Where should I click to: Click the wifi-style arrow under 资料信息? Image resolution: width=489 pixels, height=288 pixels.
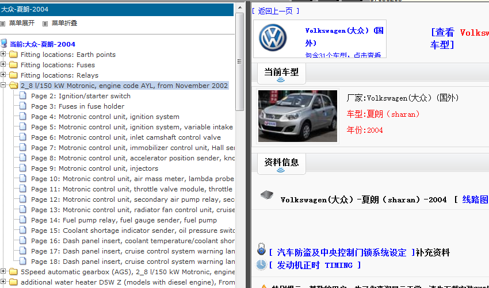point(281,170)
